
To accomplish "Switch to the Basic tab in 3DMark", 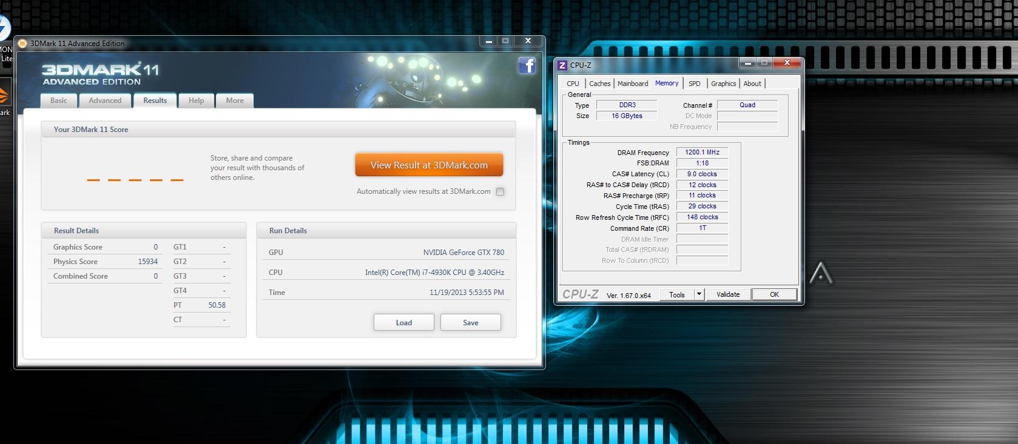I will point(59,101).
